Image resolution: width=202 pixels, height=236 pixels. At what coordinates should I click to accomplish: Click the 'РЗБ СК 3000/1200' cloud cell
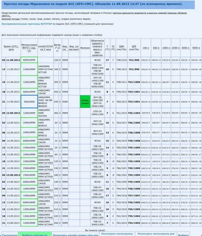(97, 223)
